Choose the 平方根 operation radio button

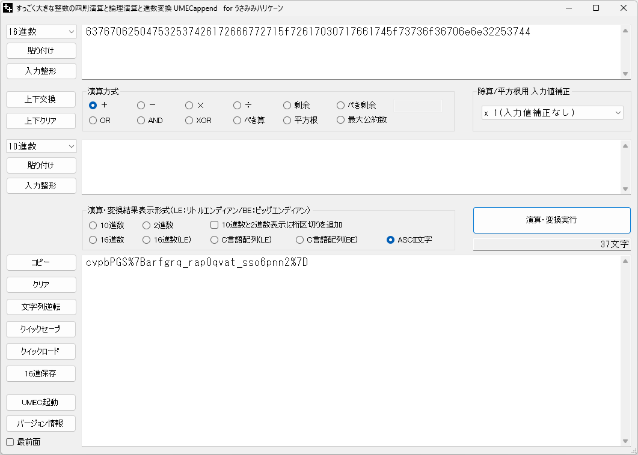click(287, 120)
